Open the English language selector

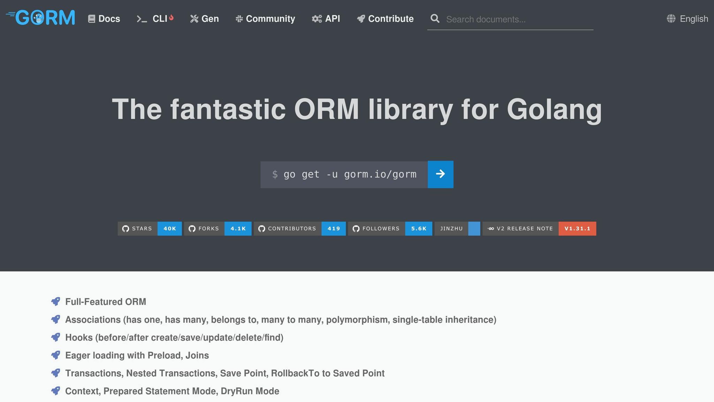[693, 19]
